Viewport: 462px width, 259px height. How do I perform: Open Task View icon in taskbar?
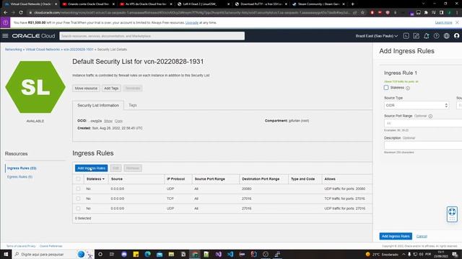112,254
